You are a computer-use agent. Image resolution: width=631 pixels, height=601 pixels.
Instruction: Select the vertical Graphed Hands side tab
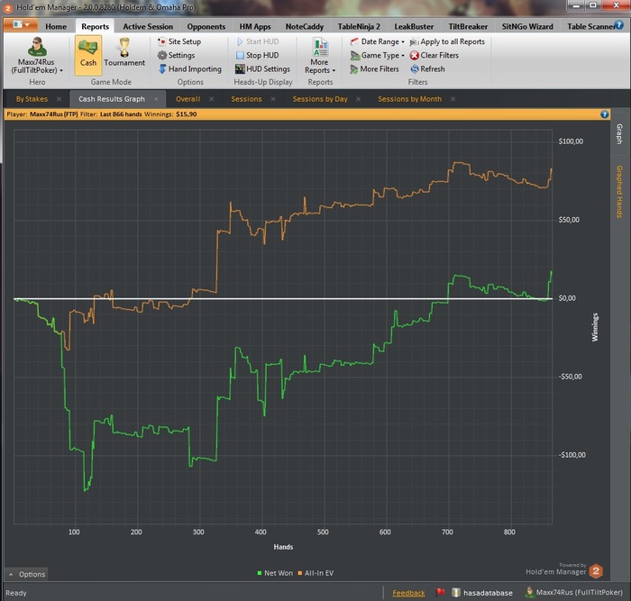coord(620,192)
